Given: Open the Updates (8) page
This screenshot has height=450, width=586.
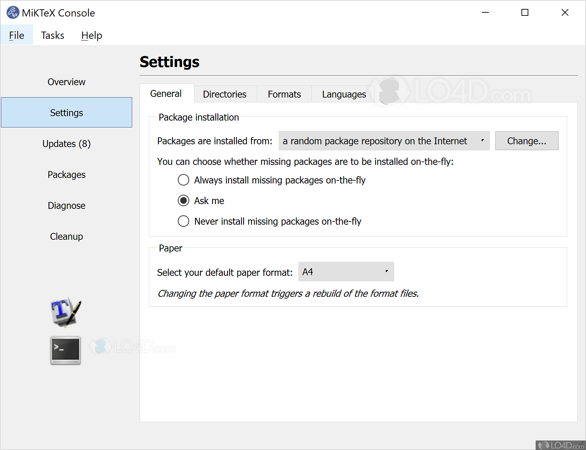Looking at the screenshot, I should click(67, 144).
